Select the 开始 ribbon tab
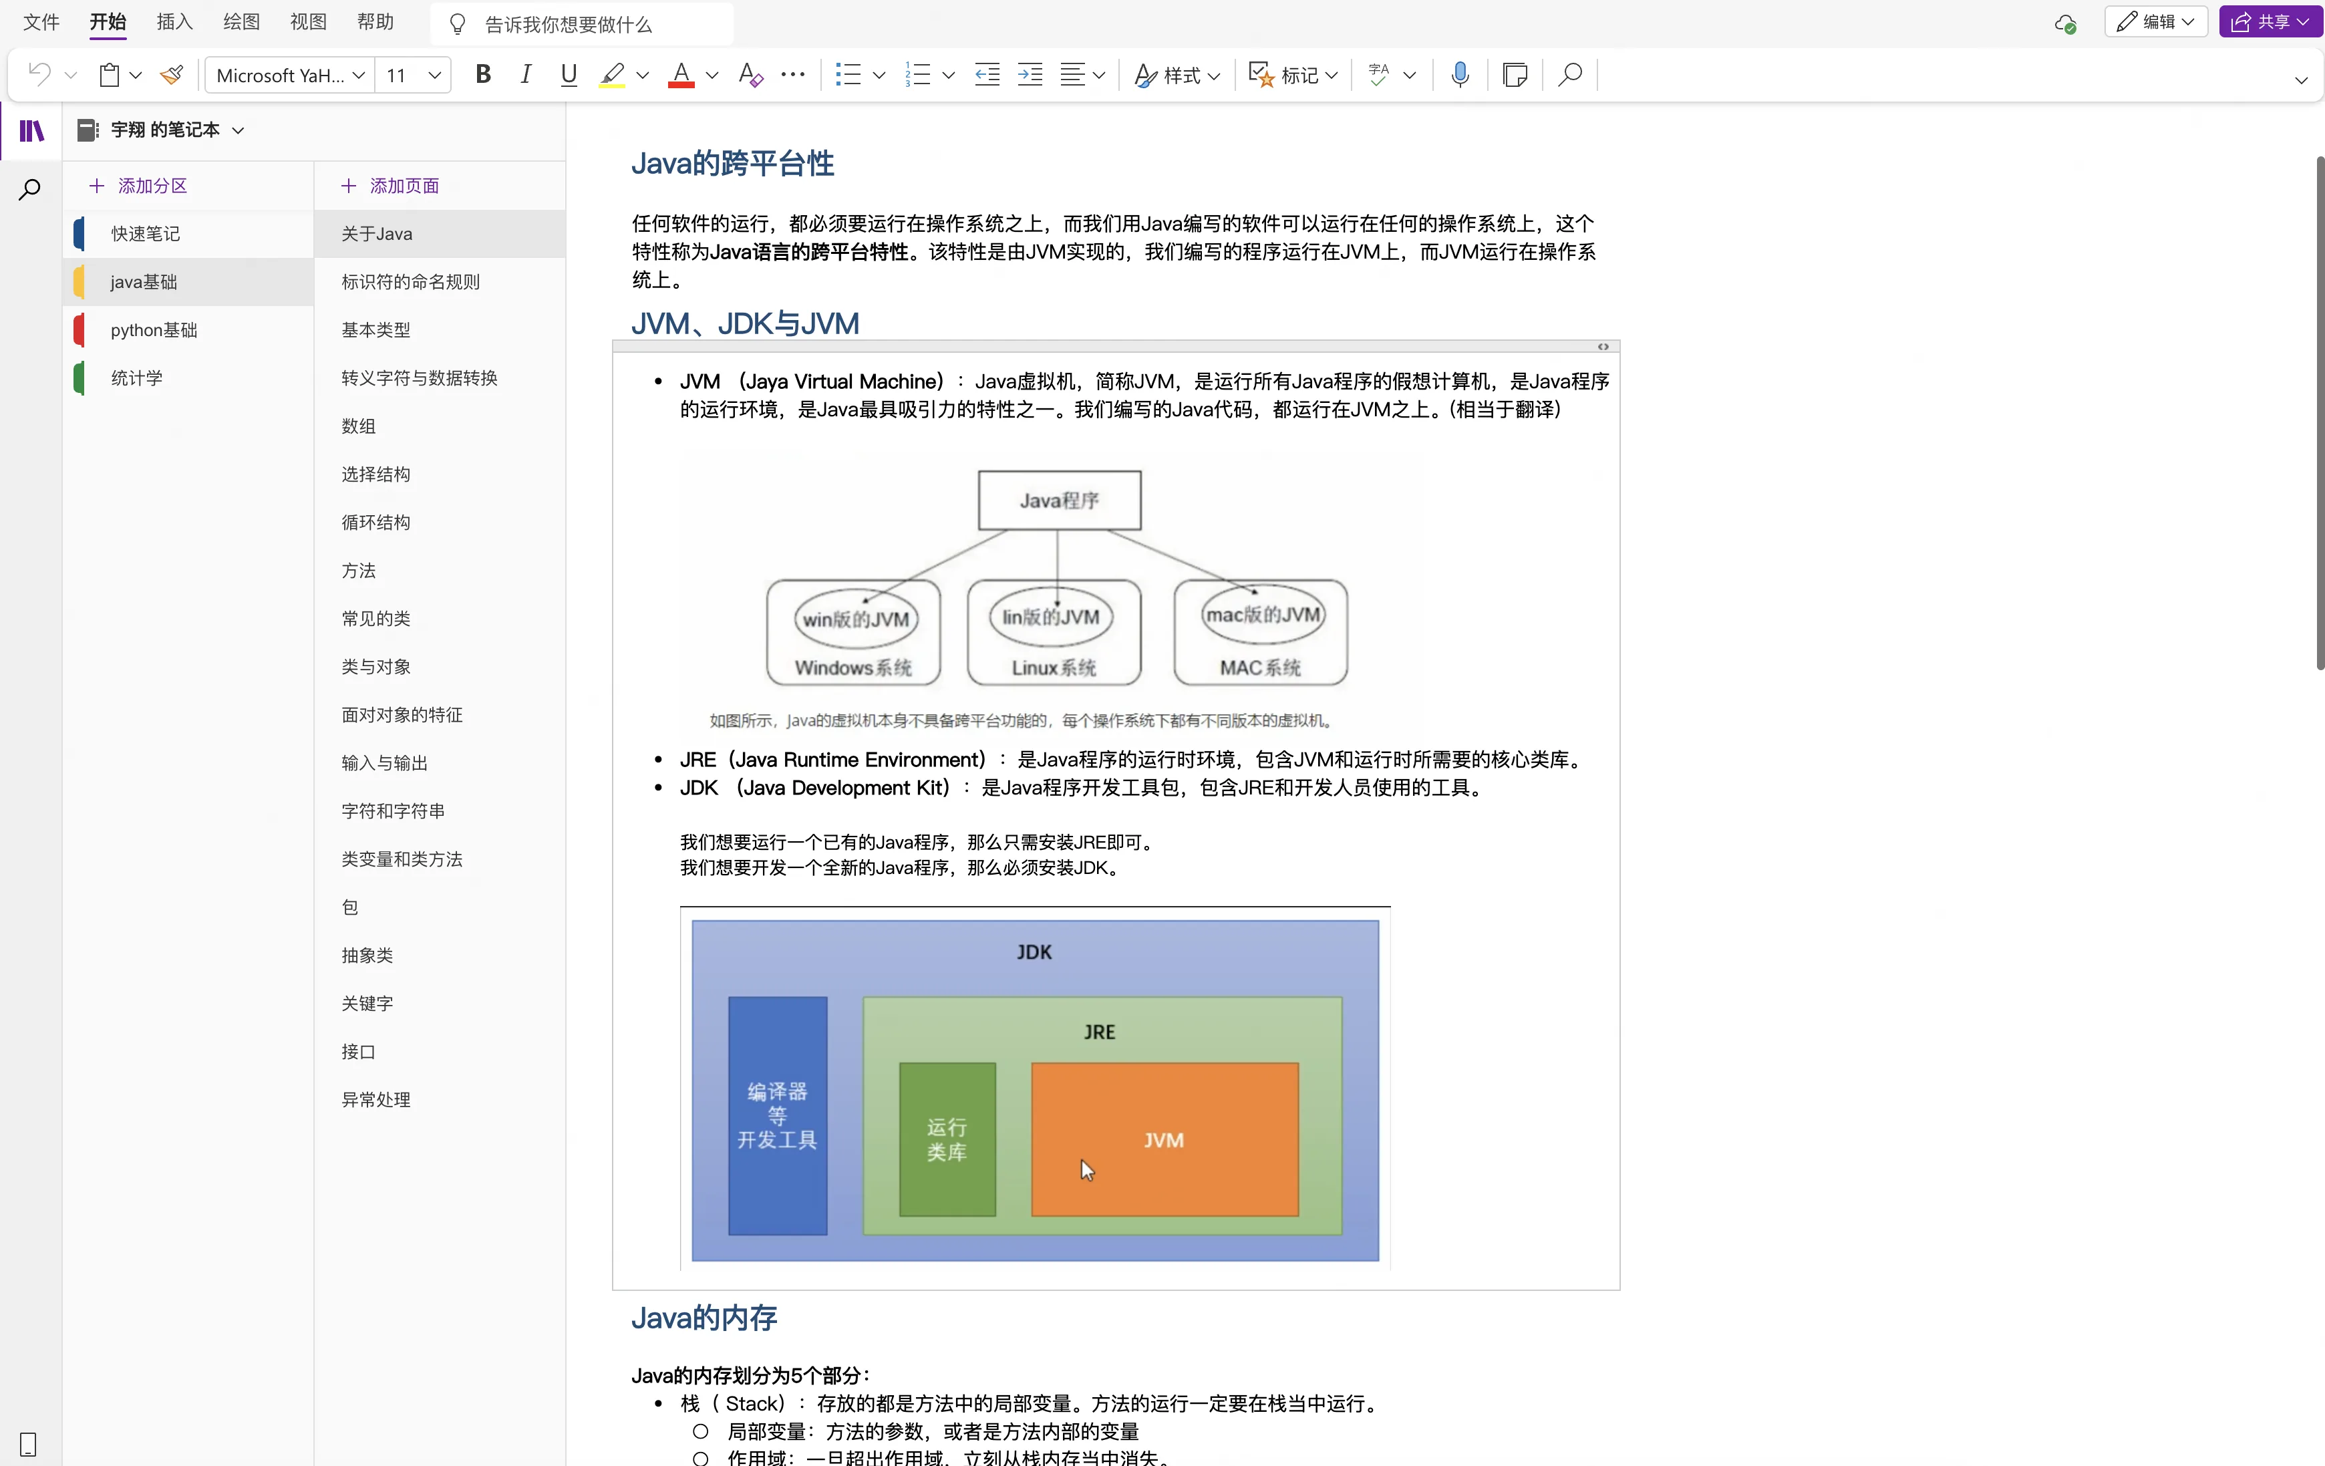Screen dimensions: 2325x1466 click(x=108, y=21)
